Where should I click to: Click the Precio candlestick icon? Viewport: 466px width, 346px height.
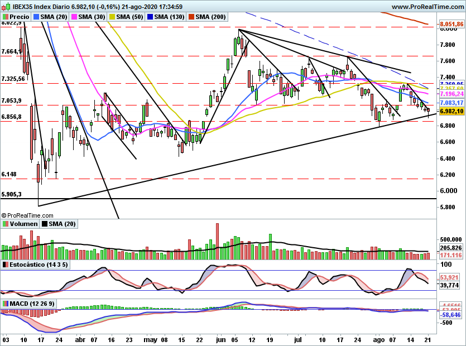tap(5, 17)
